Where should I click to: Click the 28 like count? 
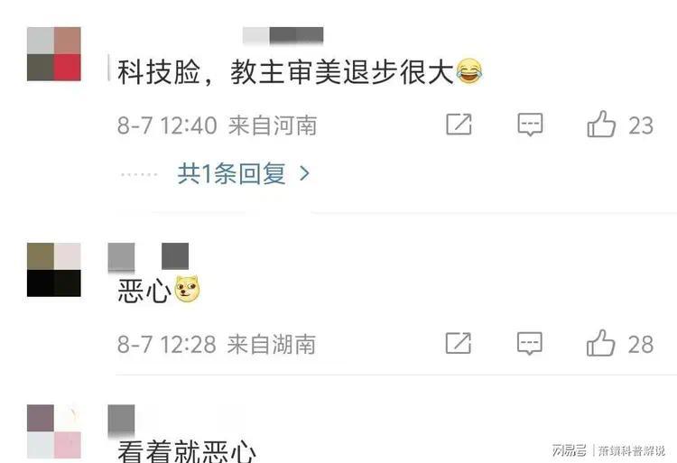pyautogui.click(x=641, y=345)
